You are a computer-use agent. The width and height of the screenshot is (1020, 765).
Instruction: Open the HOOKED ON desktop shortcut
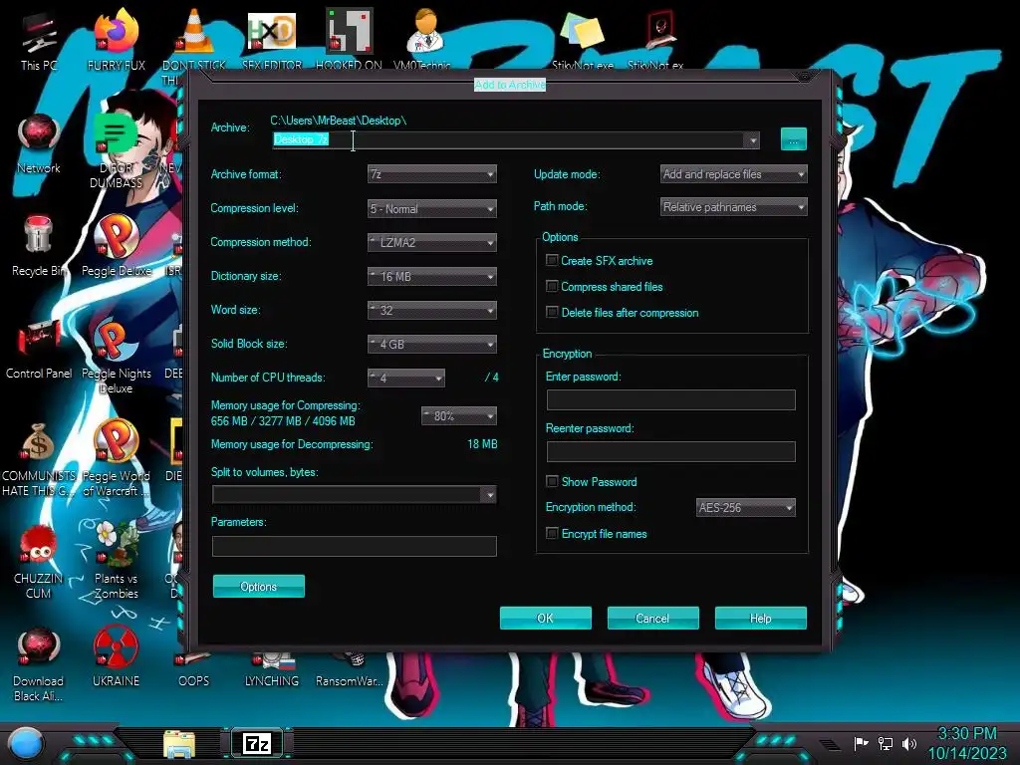[349, 38]
